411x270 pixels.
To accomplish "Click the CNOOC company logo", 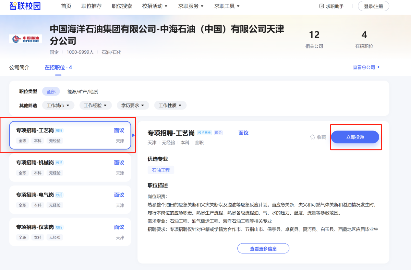I will (26, 39).
